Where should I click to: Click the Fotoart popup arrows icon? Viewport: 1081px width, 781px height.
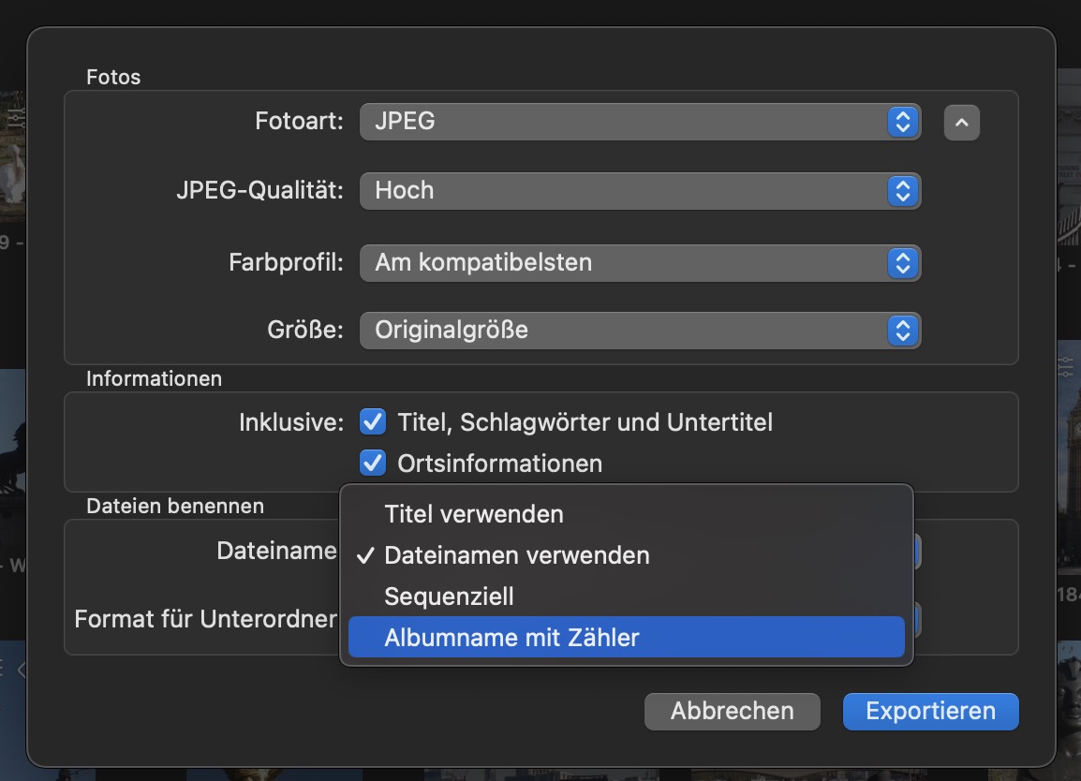(902, 122)
